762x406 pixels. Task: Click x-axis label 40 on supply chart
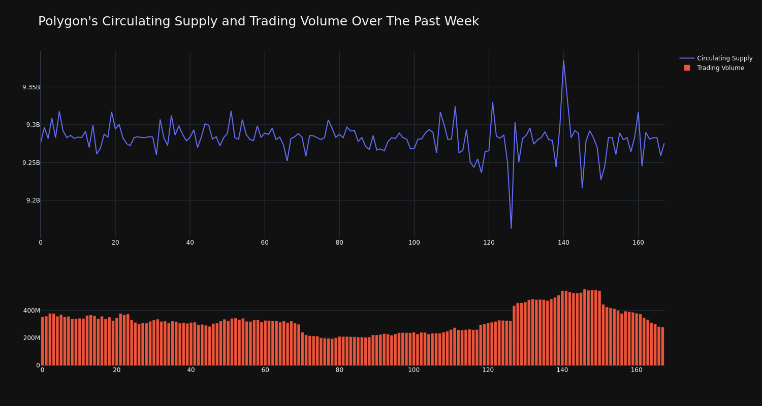[190, 243]
